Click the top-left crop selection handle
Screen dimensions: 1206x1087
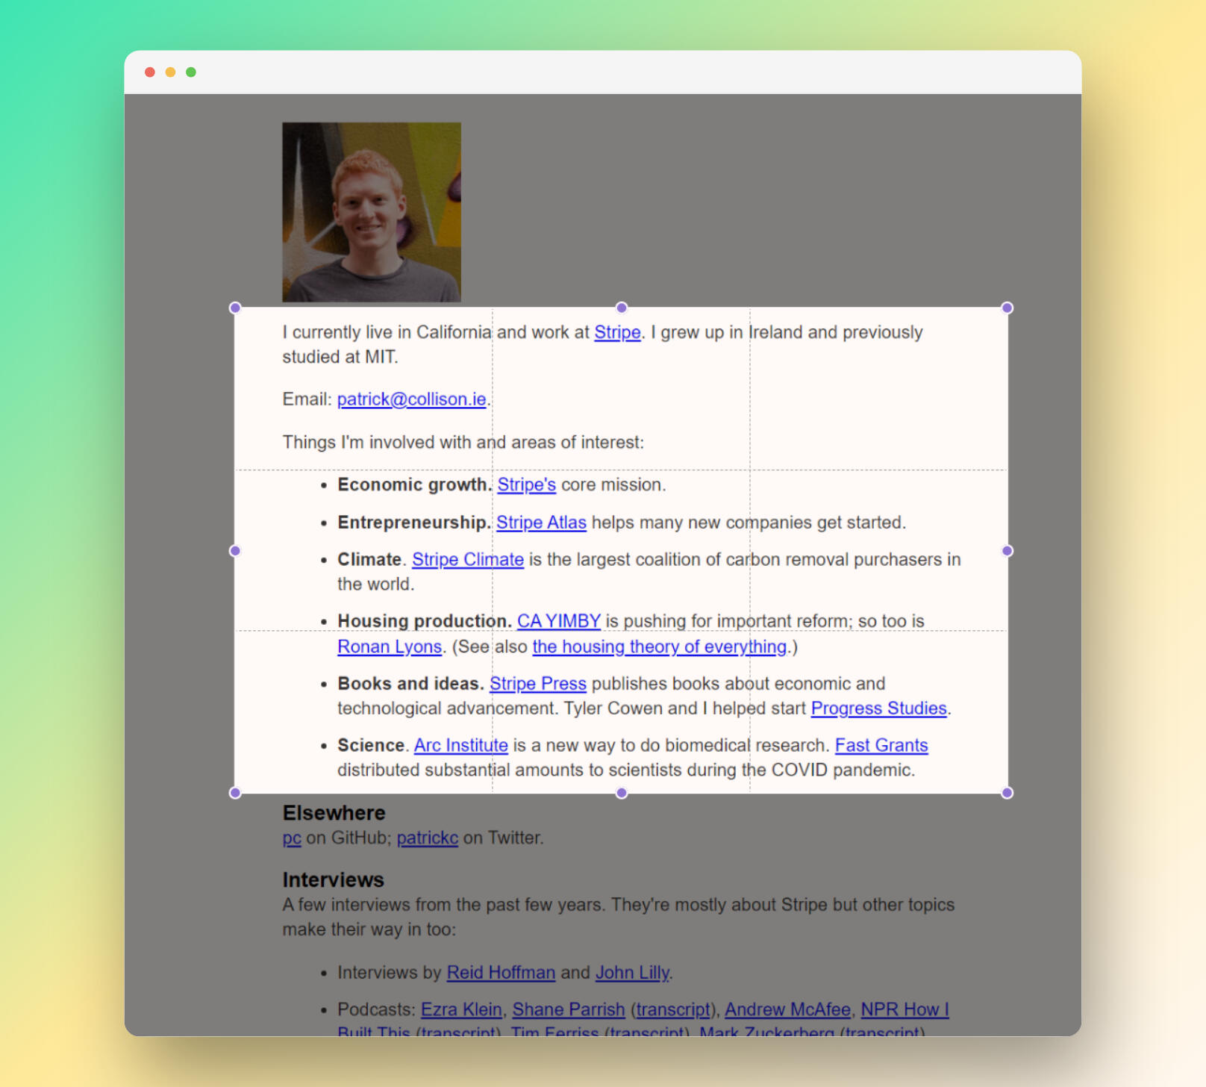pyautogui.click(x=235, y=308)
